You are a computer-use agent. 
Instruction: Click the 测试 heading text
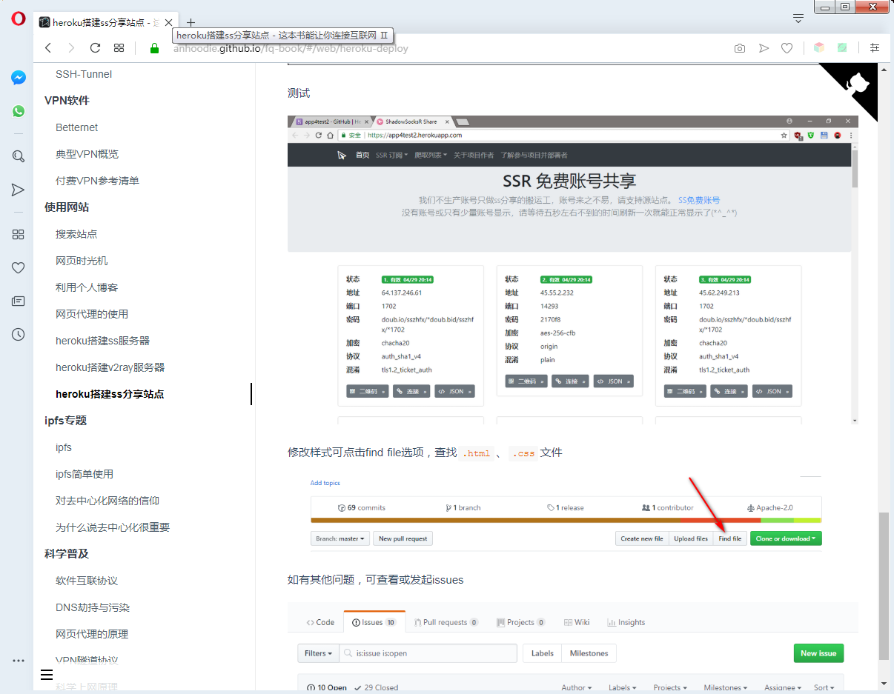coord(299,93)
